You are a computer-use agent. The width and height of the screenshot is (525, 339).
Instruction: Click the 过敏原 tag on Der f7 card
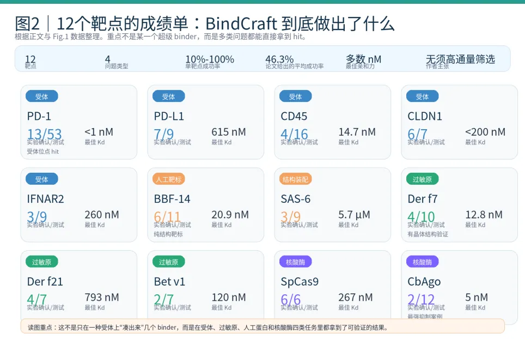[x=423, y=179]
